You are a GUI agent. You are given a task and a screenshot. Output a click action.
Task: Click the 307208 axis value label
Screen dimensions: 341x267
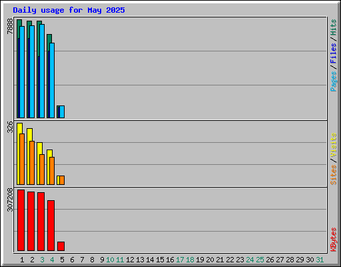pyautogui.click(x=10, y=200)
